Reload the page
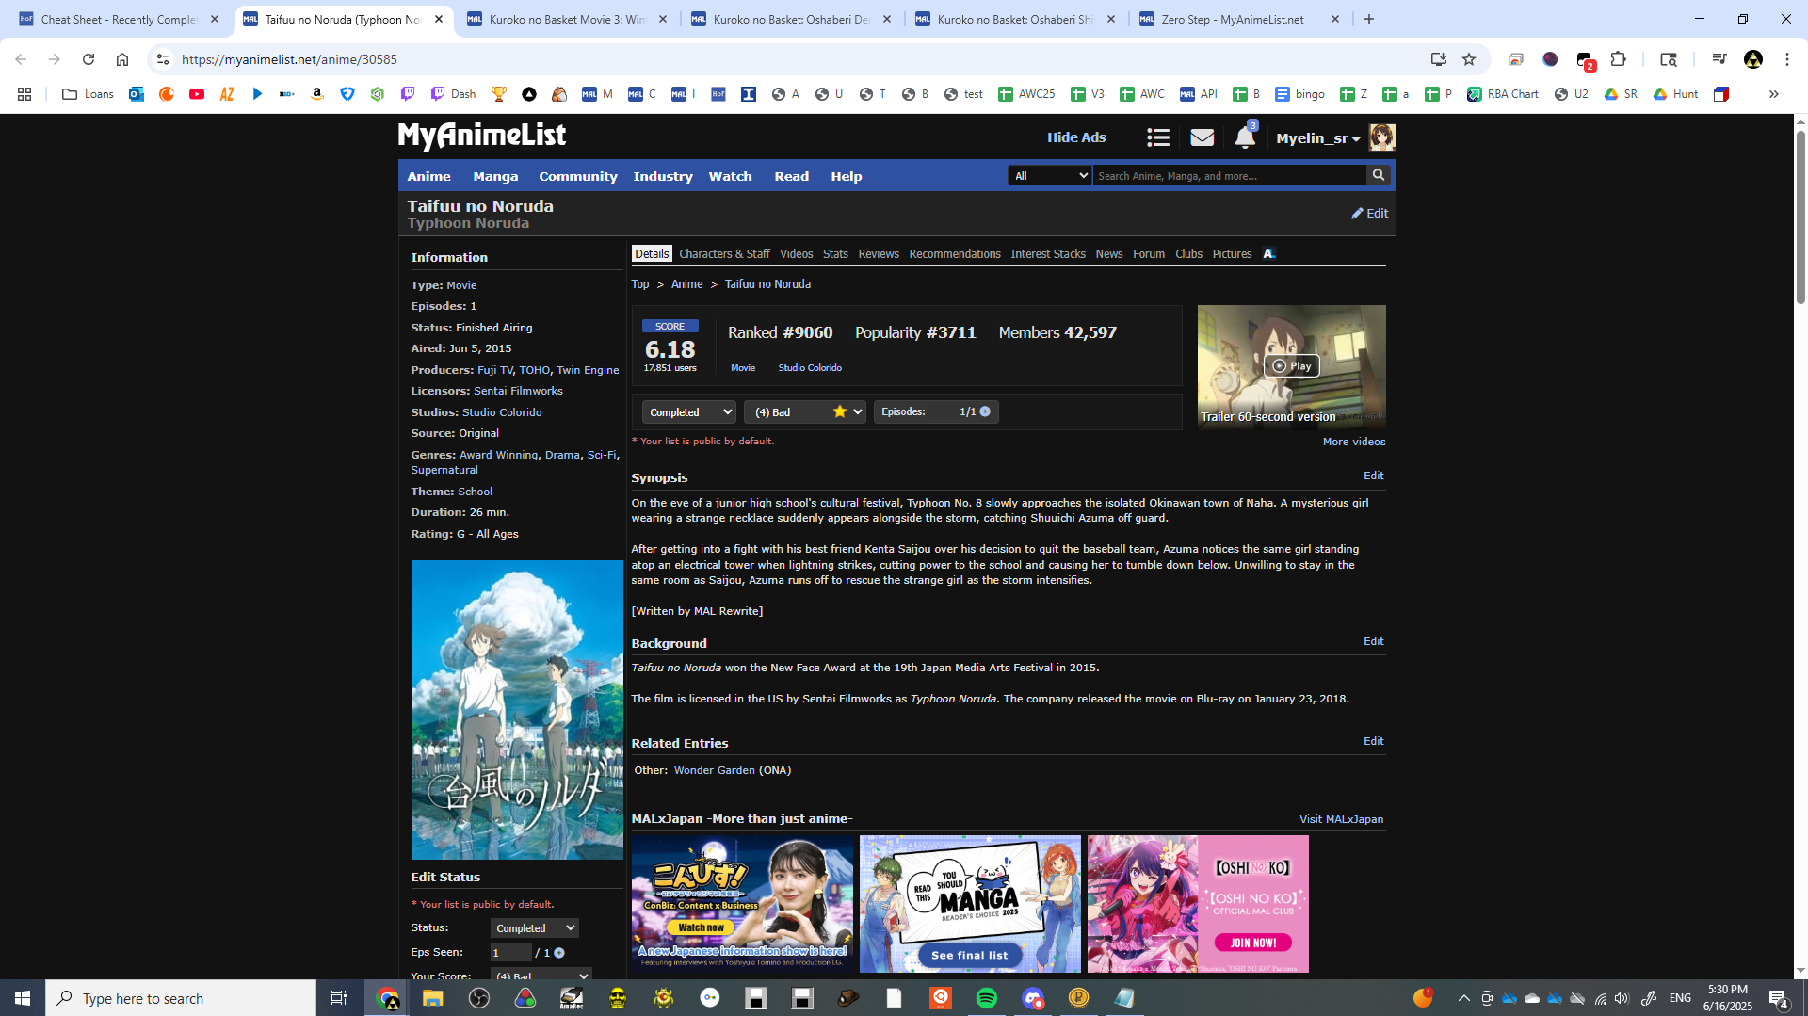 pyautogui.click(x=89, y=59)
